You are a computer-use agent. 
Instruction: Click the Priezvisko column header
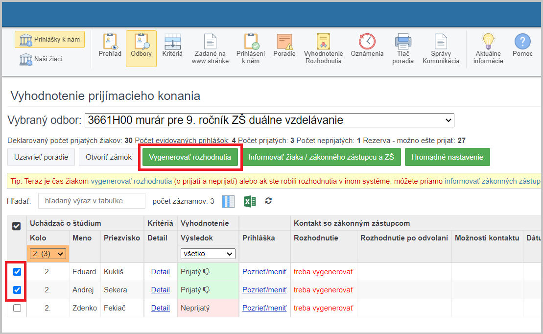tap(122, 238)
